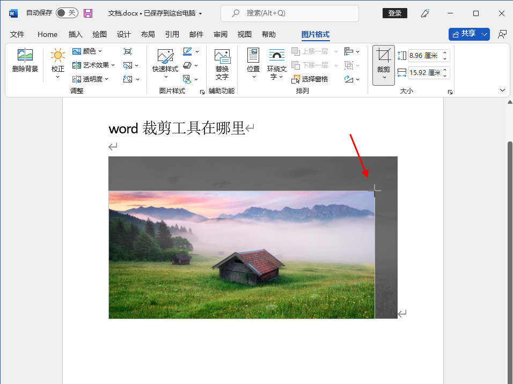Click the Word app logo icon
The image size is (513, 384).
(13, 13)
